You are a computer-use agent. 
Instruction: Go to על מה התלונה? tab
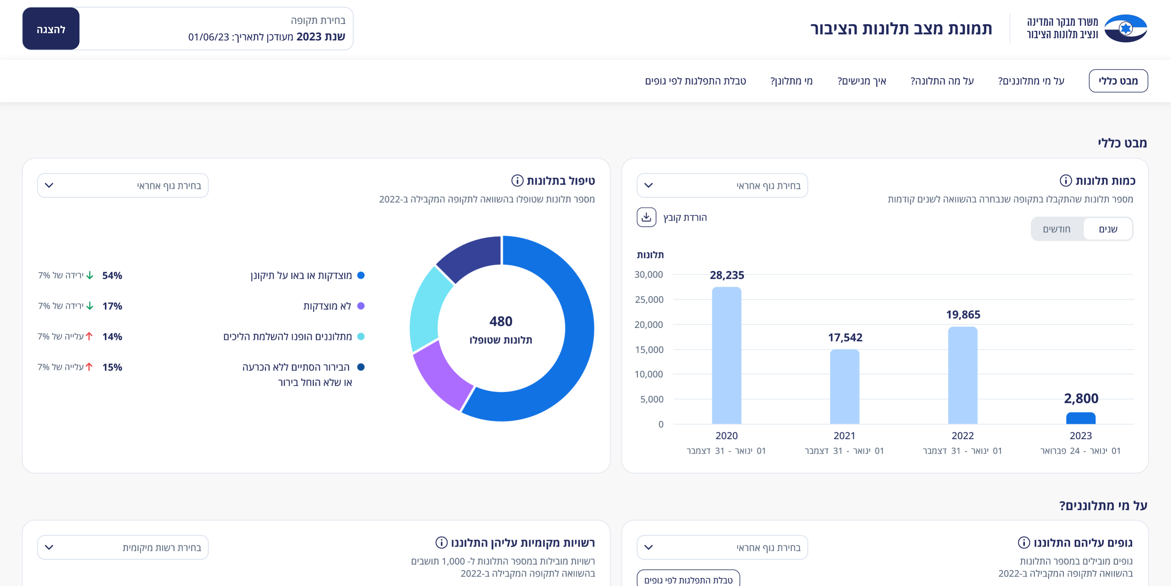click(941, 81)
